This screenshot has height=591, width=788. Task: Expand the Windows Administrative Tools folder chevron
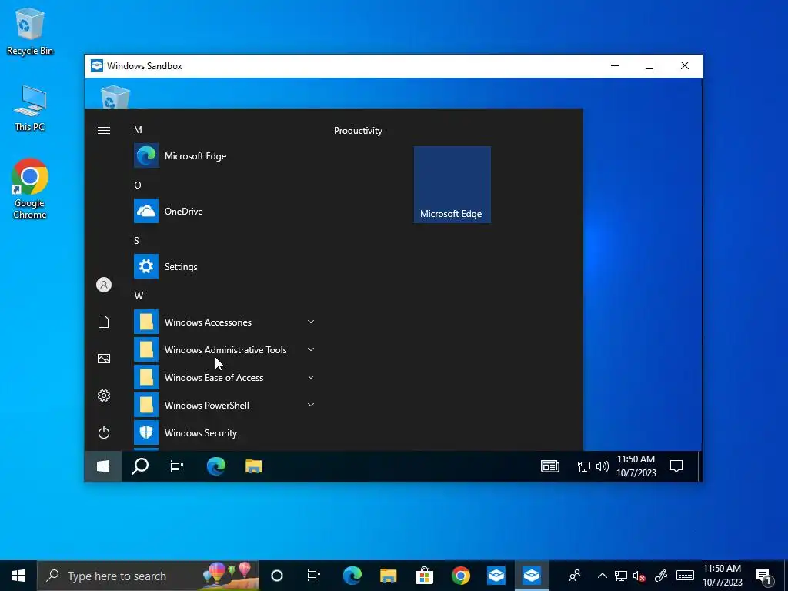(311, 349)
